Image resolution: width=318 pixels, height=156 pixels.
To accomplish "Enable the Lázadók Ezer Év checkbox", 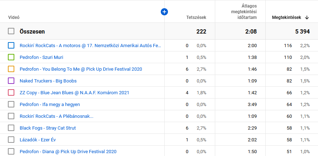I will point(11,140).
